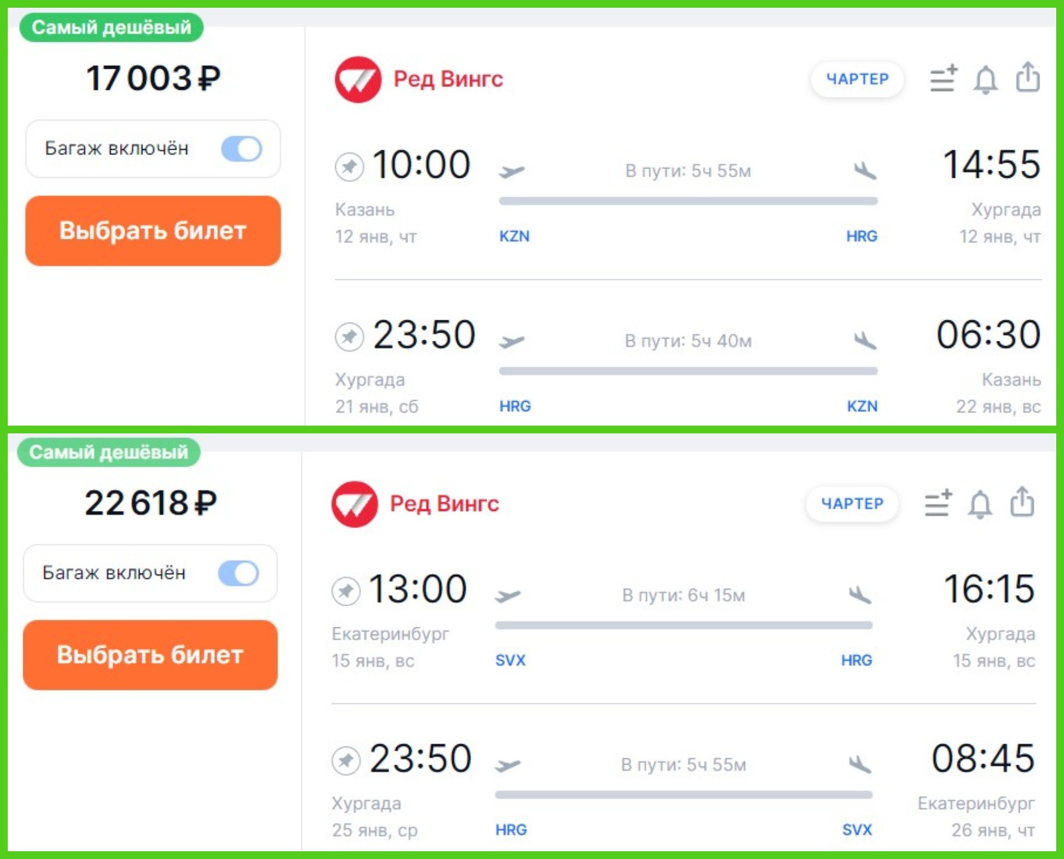The width and height of the screenshot is (1064, 859).
Task: Share the Kazan–Hurghada ticket
Action: pyautogui.click(x=1027, y=77)
